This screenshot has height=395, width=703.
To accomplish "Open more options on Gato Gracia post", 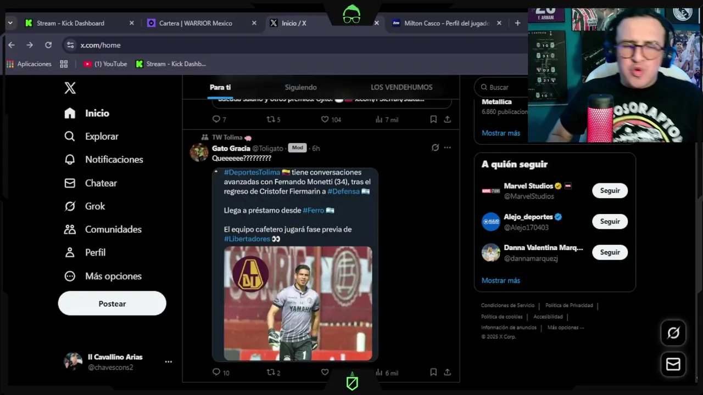I will tap(447, 148).
